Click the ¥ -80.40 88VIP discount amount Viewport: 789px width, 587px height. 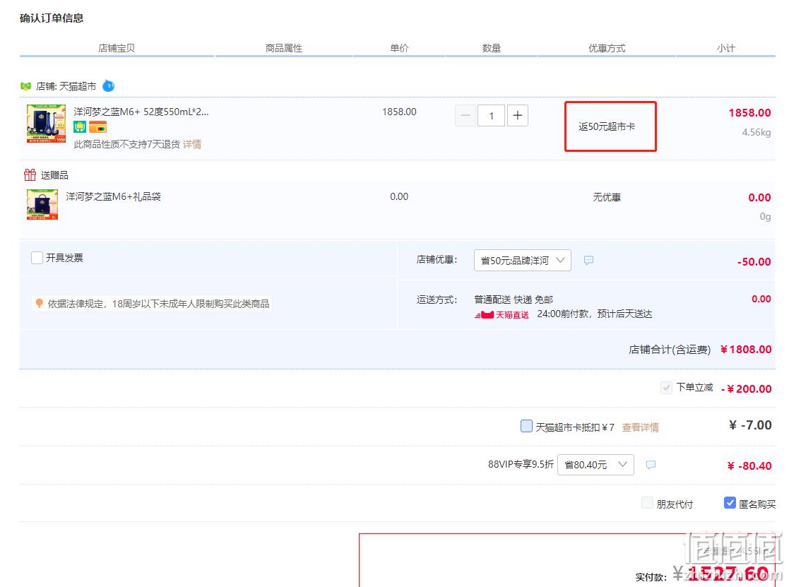pyautogui.click(x=749, y=466)
